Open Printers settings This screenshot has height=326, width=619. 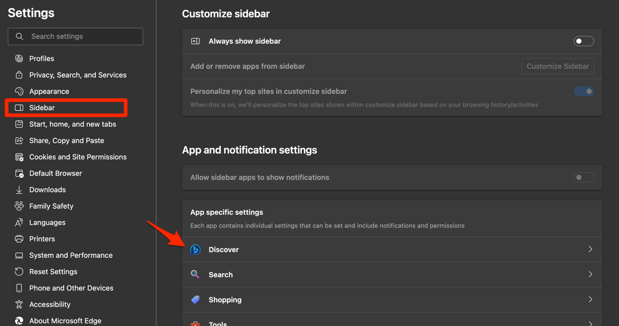click(42, 239)
